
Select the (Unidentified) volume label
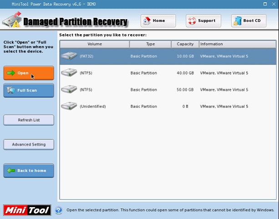click(93, 107)
